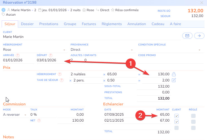The height and width of the screenshot is (140, 207).
Task: Close the Réservation n°3198 window
Action: pos(202,3)
